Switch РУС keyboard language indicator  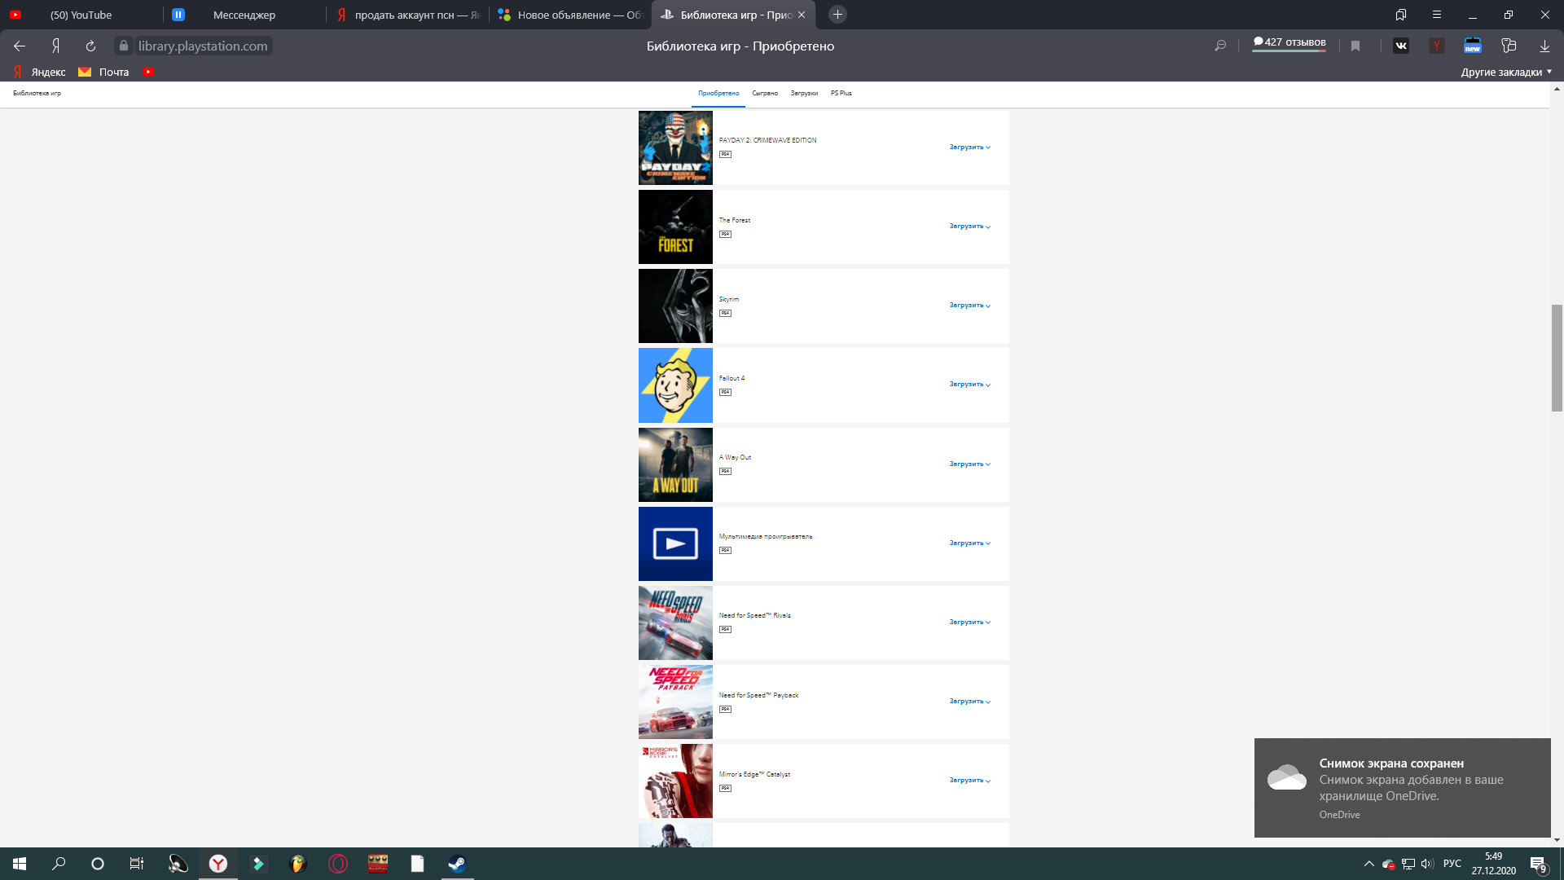click(1452, 864)
